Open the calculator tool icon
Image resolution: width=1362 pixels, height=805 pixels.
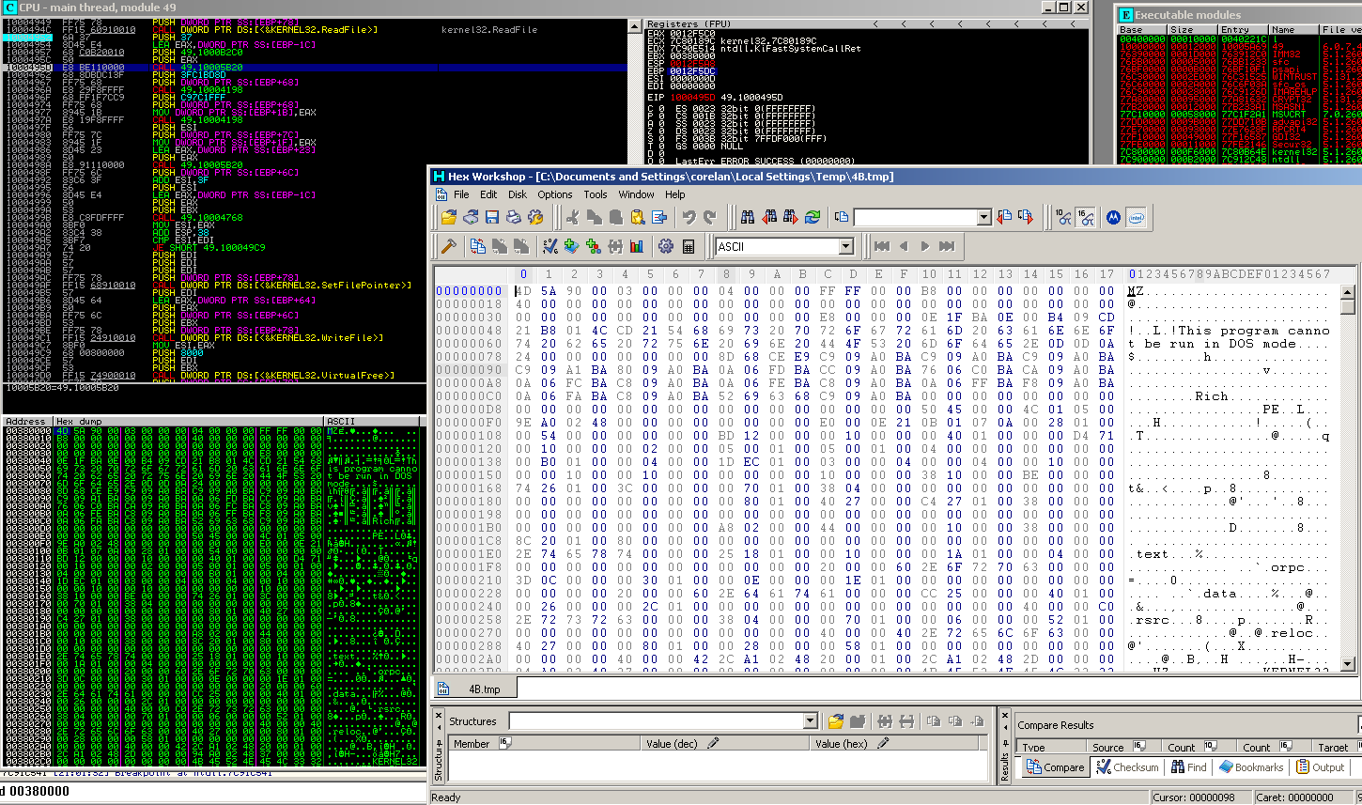(689, 246)
